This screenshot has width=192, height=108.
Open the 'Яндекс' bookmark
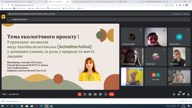pos(31,8)
